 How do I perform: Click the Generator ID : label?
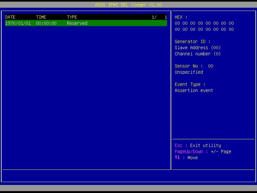point(192,41)
